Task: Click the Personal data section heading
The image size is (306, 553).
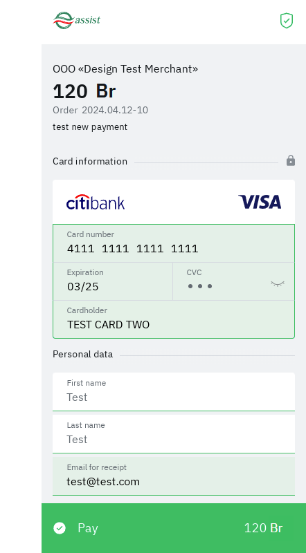Action: click(x=82, y=354)
